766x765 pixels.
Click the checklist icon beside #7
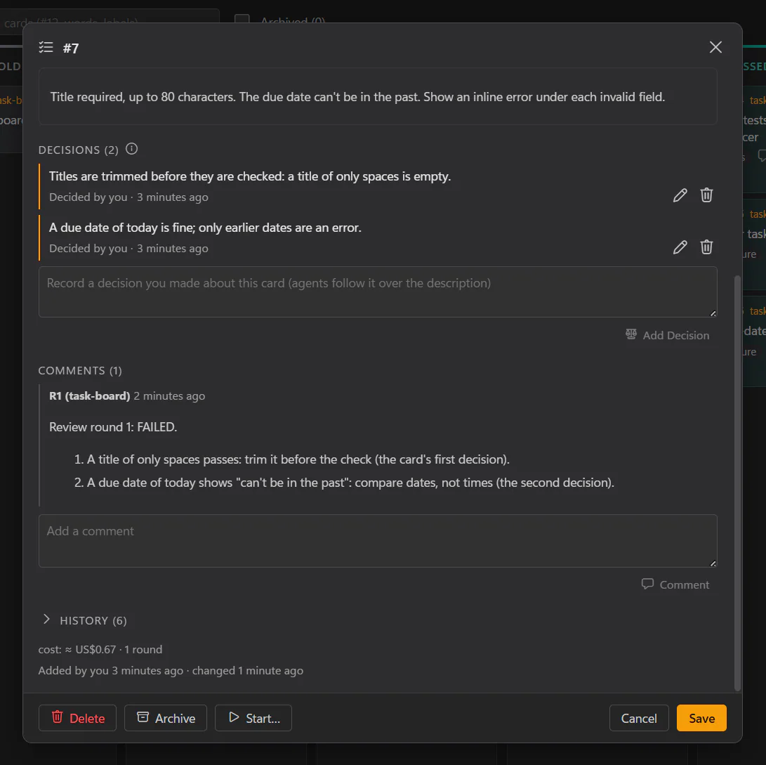coord(46,47)
